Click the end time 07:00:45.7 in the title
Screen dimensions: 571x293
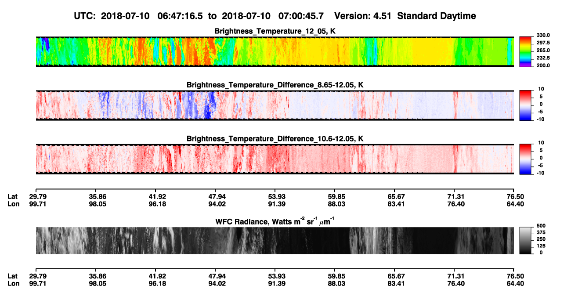(301, 16)
